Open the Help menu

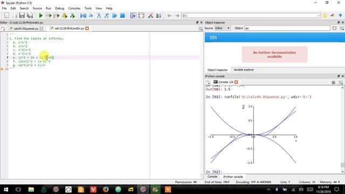pos(109,9)
